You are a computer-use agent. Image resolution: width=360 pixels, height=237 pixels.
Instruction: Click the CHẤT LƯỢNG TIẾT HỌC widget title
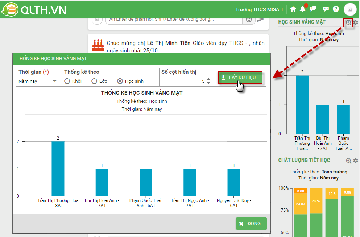[304, 160]
